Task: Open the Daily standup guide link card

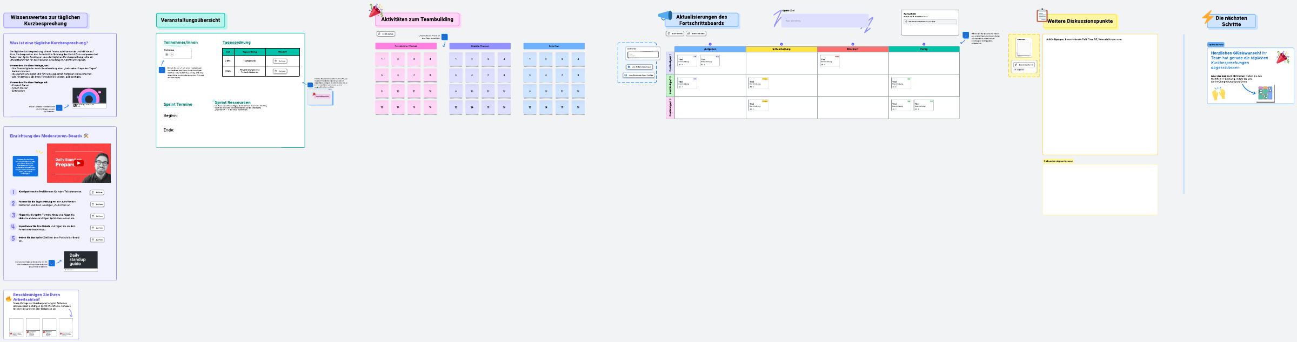Action: click(81, 260)
